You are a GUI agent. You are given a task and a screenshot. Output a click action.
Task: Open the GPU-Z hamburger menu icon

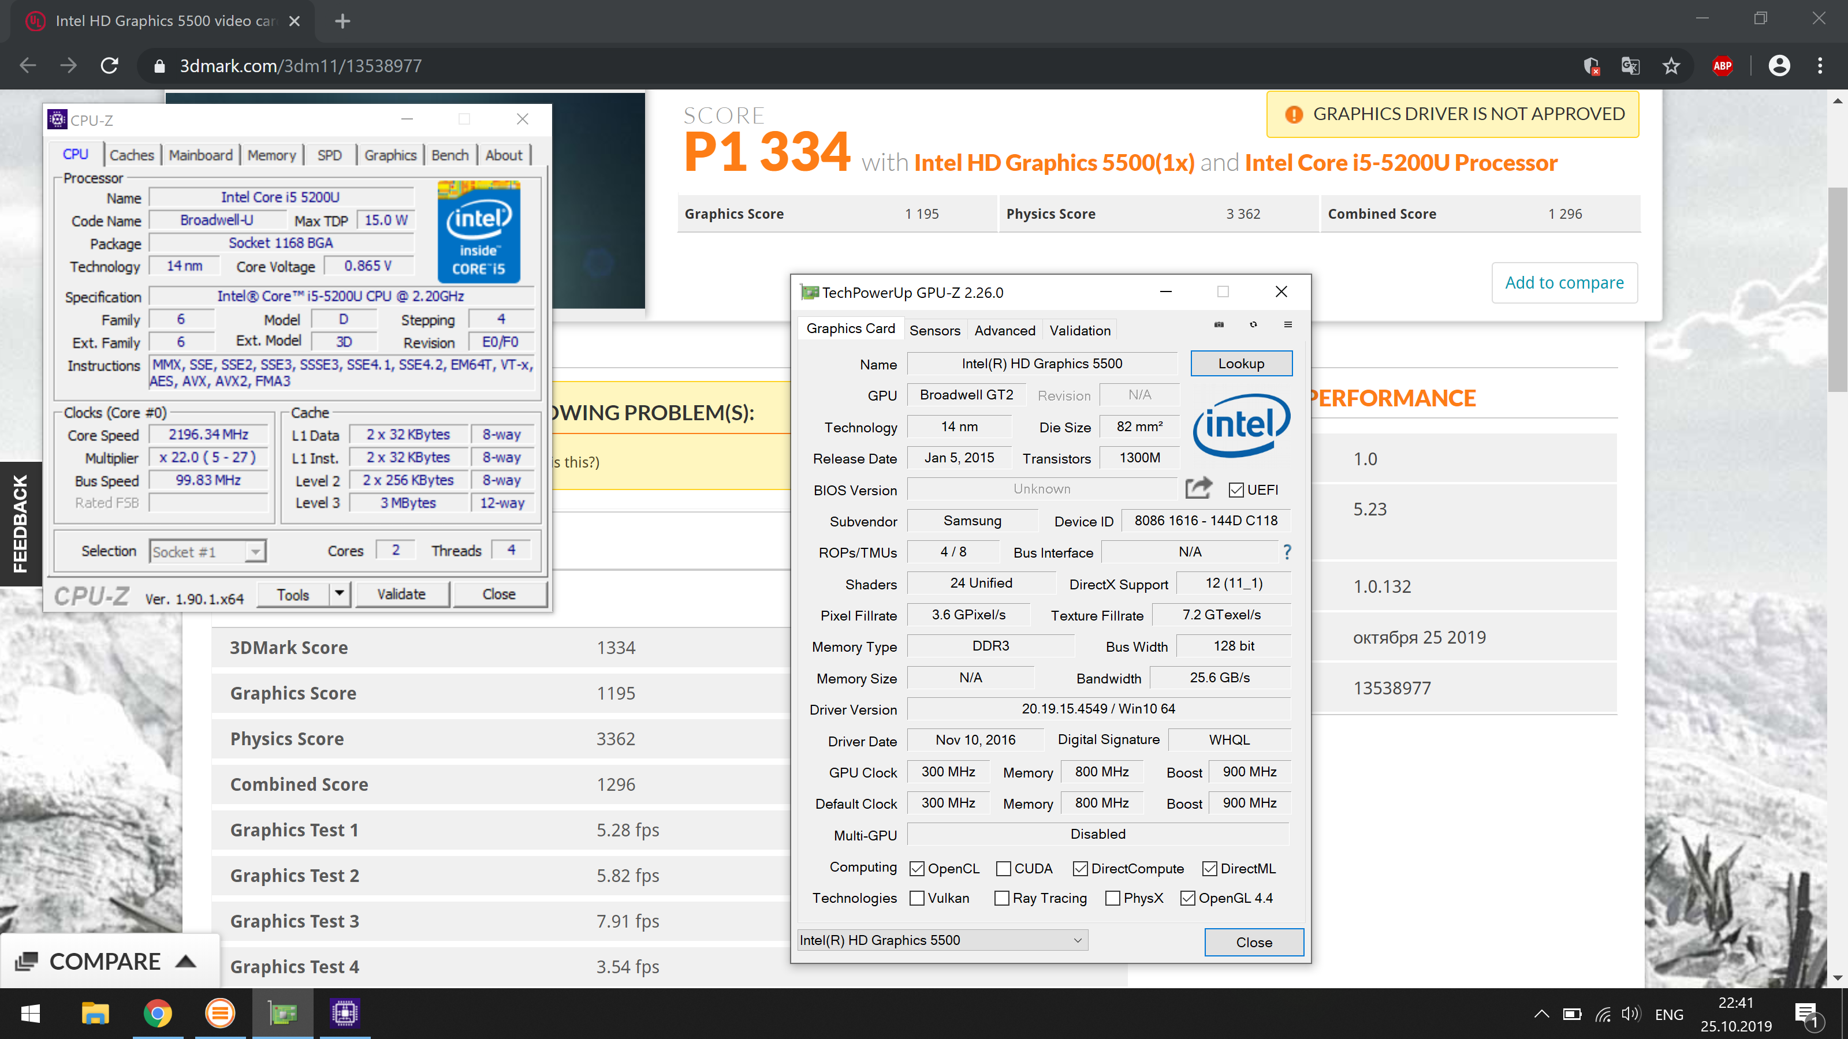click(x=1288, y=325)
